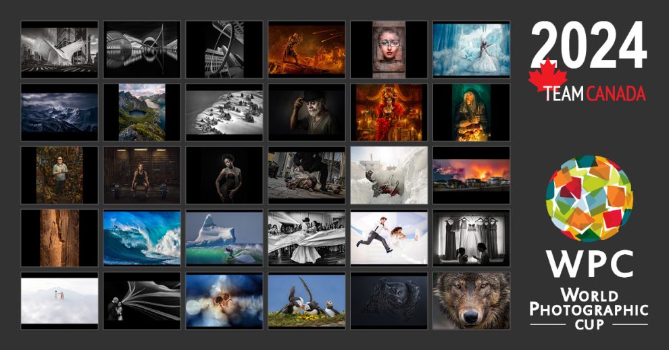
Task: Pick the rock climber on orange cliff
Action: [59, 238]
